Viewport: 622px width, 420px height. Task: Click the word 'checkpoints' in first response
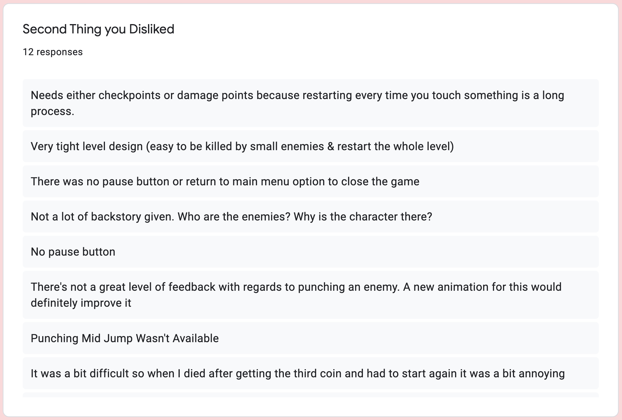coord(129,96)
